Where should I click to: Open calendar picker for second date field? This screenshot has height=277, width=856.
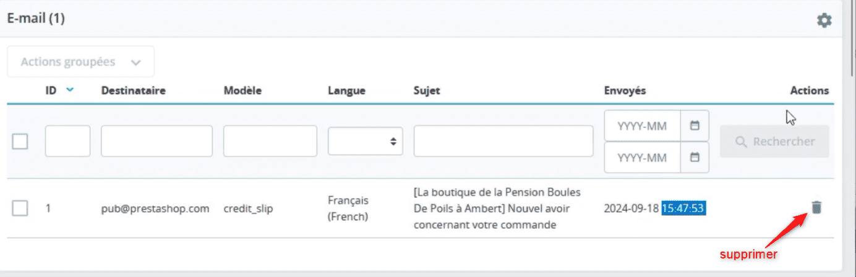(x=695, y=157)
